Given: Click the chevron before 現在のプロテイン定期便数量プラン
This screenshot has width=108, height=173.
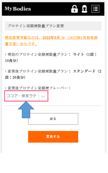Looking at the screenshot, I should click(x=6, y=55).
